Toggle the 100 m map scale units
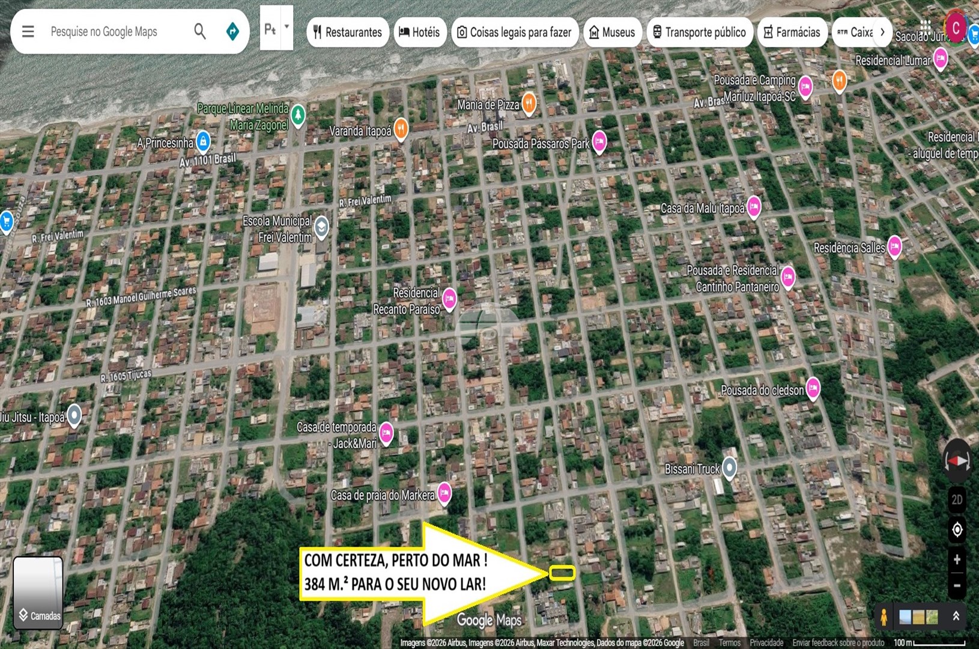 coord(930,643)
